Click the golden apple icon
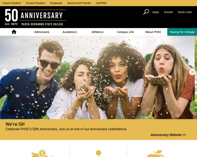The height and width of the screenshot is (157, 197). point(156,154)
